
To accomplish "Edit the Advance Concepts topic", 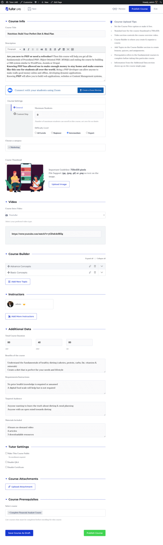I will (90, 266).
